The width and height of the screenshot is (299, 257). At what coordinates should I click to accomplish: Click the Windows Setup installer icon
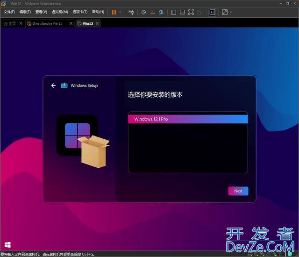pos(64,86)
